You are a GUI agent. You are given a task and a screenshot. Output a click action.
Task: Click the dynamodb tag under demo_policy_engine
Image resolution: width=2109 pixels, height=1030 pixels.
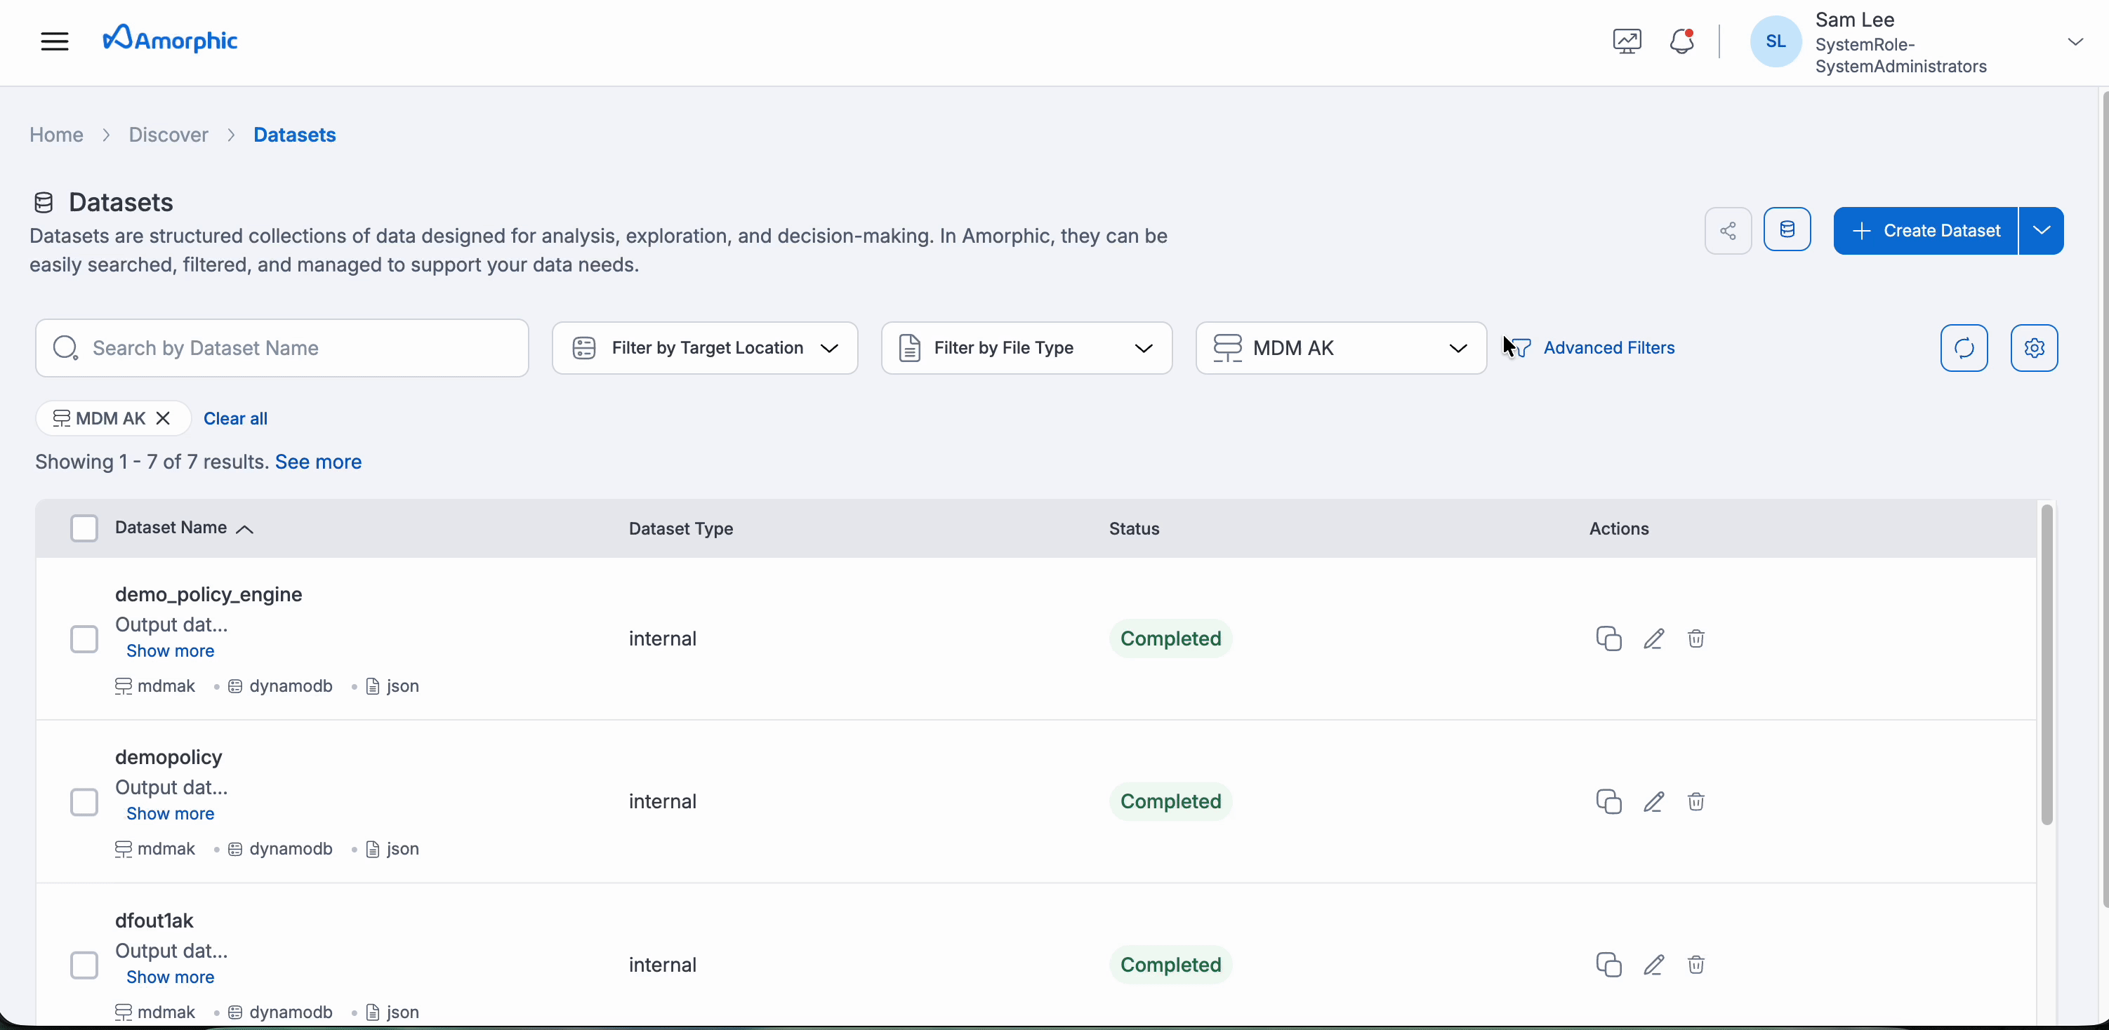pyautogui.click(x=281, y=686)
